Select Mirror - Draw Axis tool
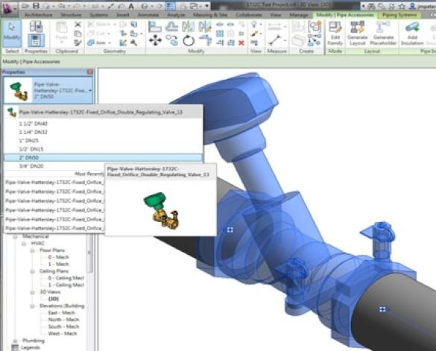The height and width of the screenshot is (351, 436). [205, 27]
